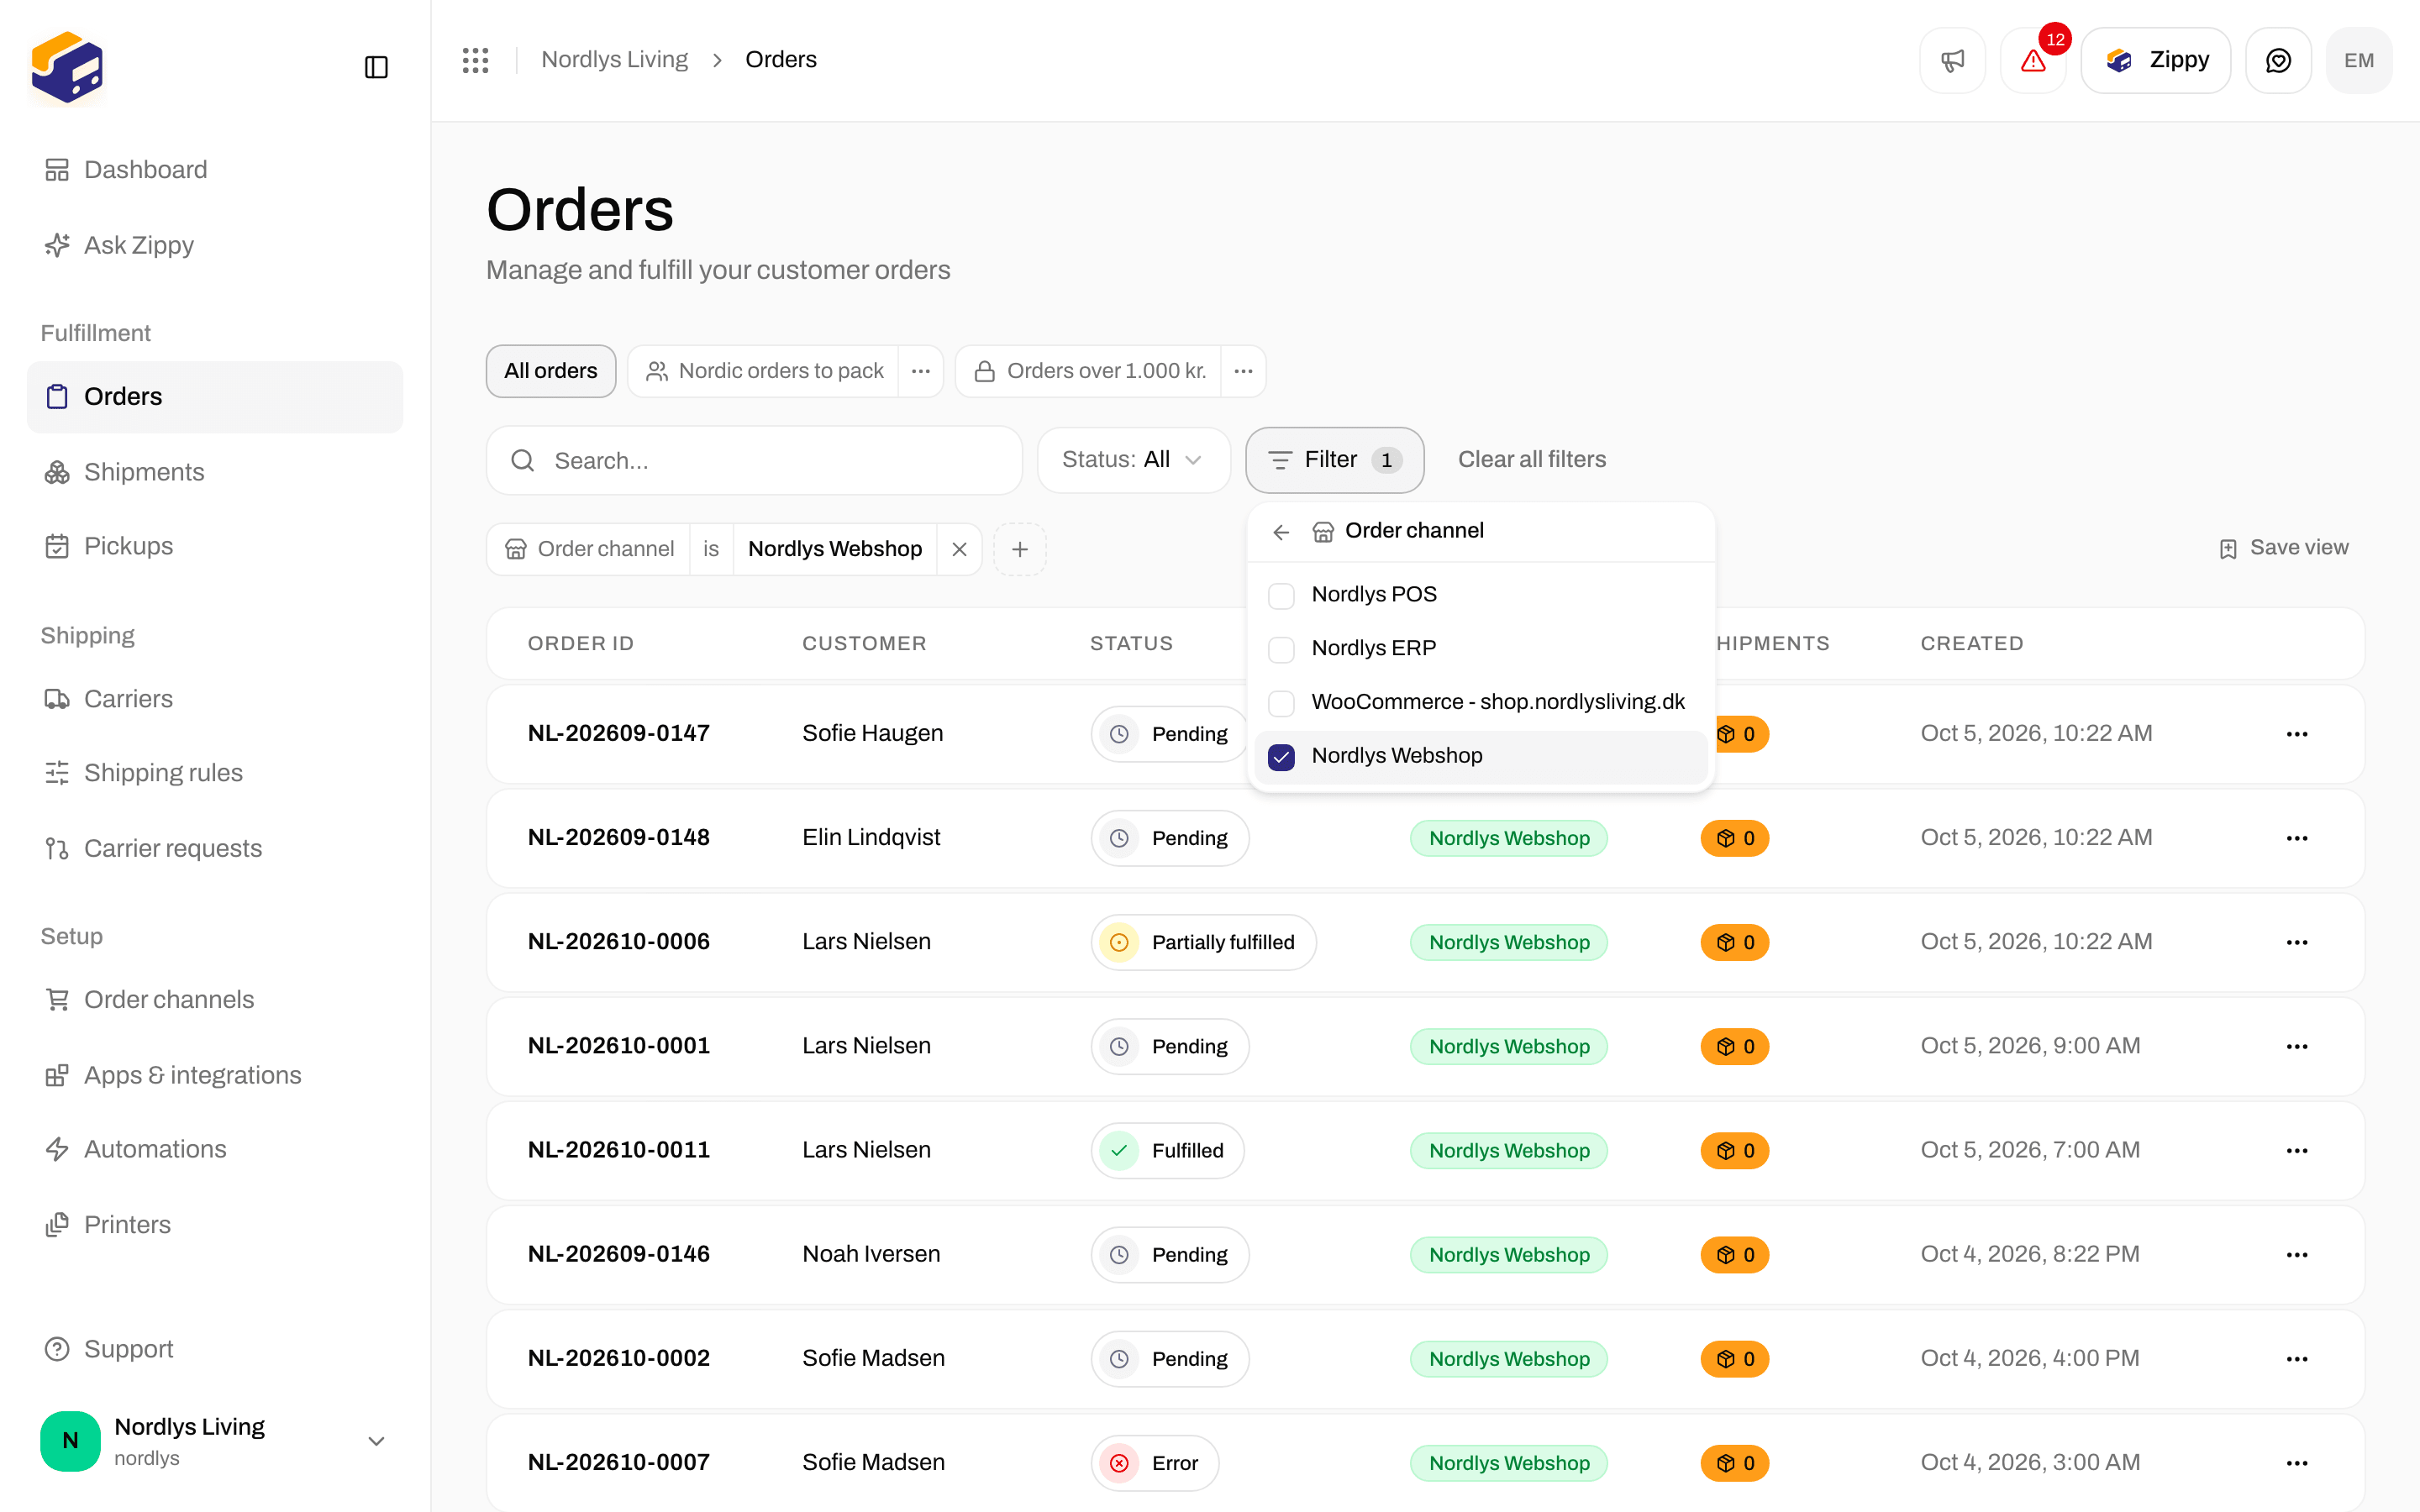Viewport: 2420px width, 1512px height.
Task: Open row actions for NL-202610-0002
Action: click(x=2297, y=1358)
